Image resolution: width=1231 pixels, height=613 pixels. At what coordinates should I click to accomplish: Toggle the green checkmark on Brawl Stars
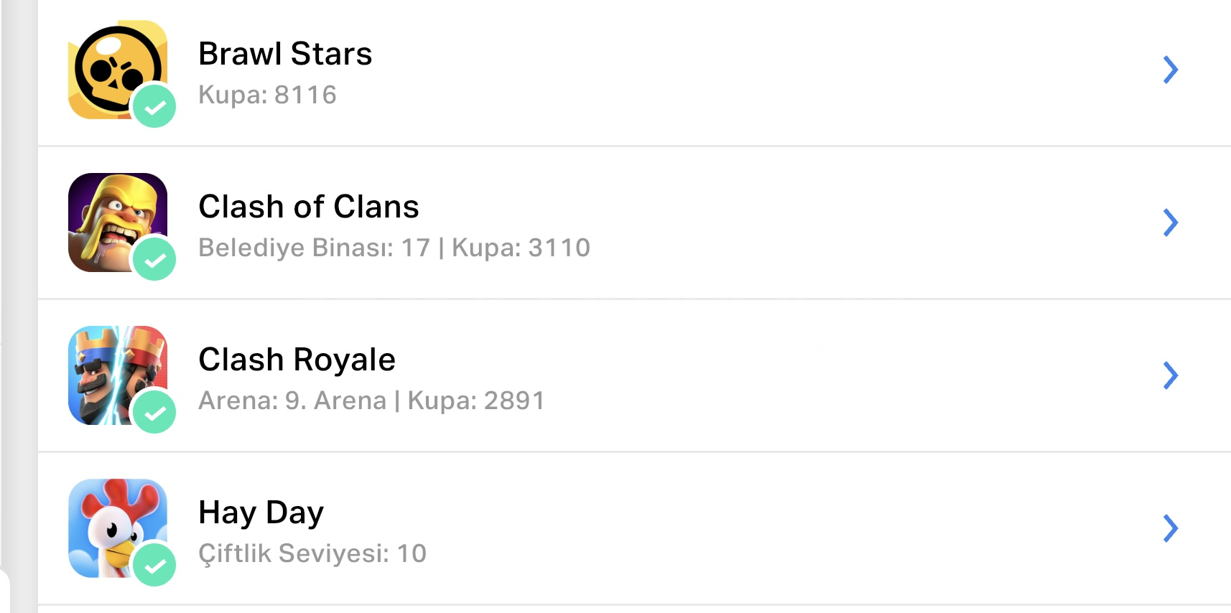point(154,106)
